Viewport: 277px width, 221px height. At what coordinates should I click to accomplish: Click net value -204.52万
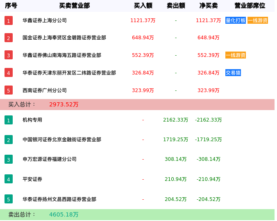[x=209, y=199]
